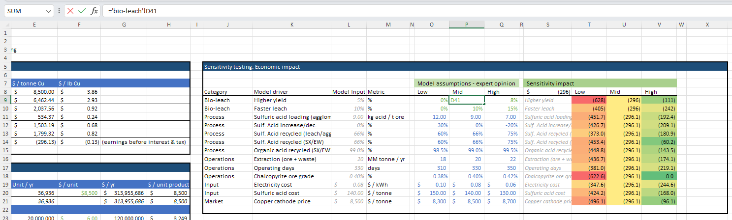Image resolution: width=732 pixels, height=220 pixels.
Task: Select the 'Category' column heading cell
Action: [x=227, y=92]
